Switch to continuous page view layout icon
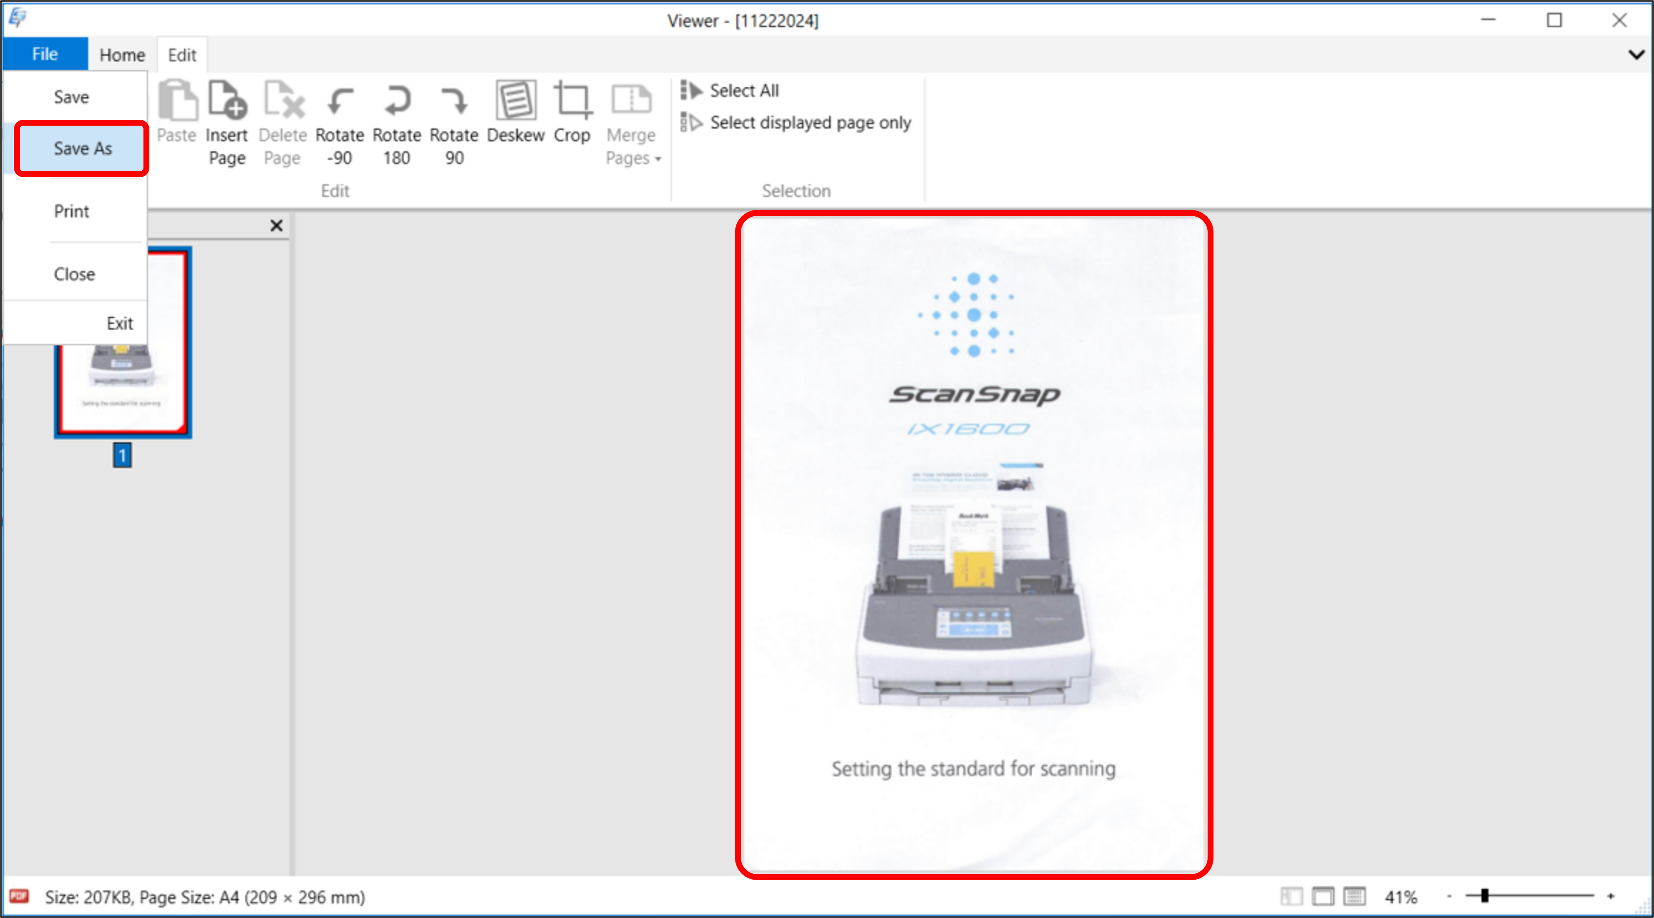This screenshot has height=918, width=1654. click(x=1354, y=896)
